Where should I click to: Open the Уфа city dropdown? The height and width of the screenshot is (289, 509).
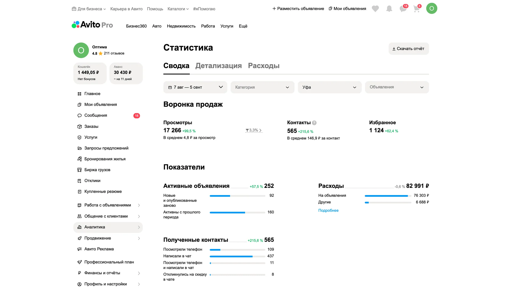tap(330, 87)
